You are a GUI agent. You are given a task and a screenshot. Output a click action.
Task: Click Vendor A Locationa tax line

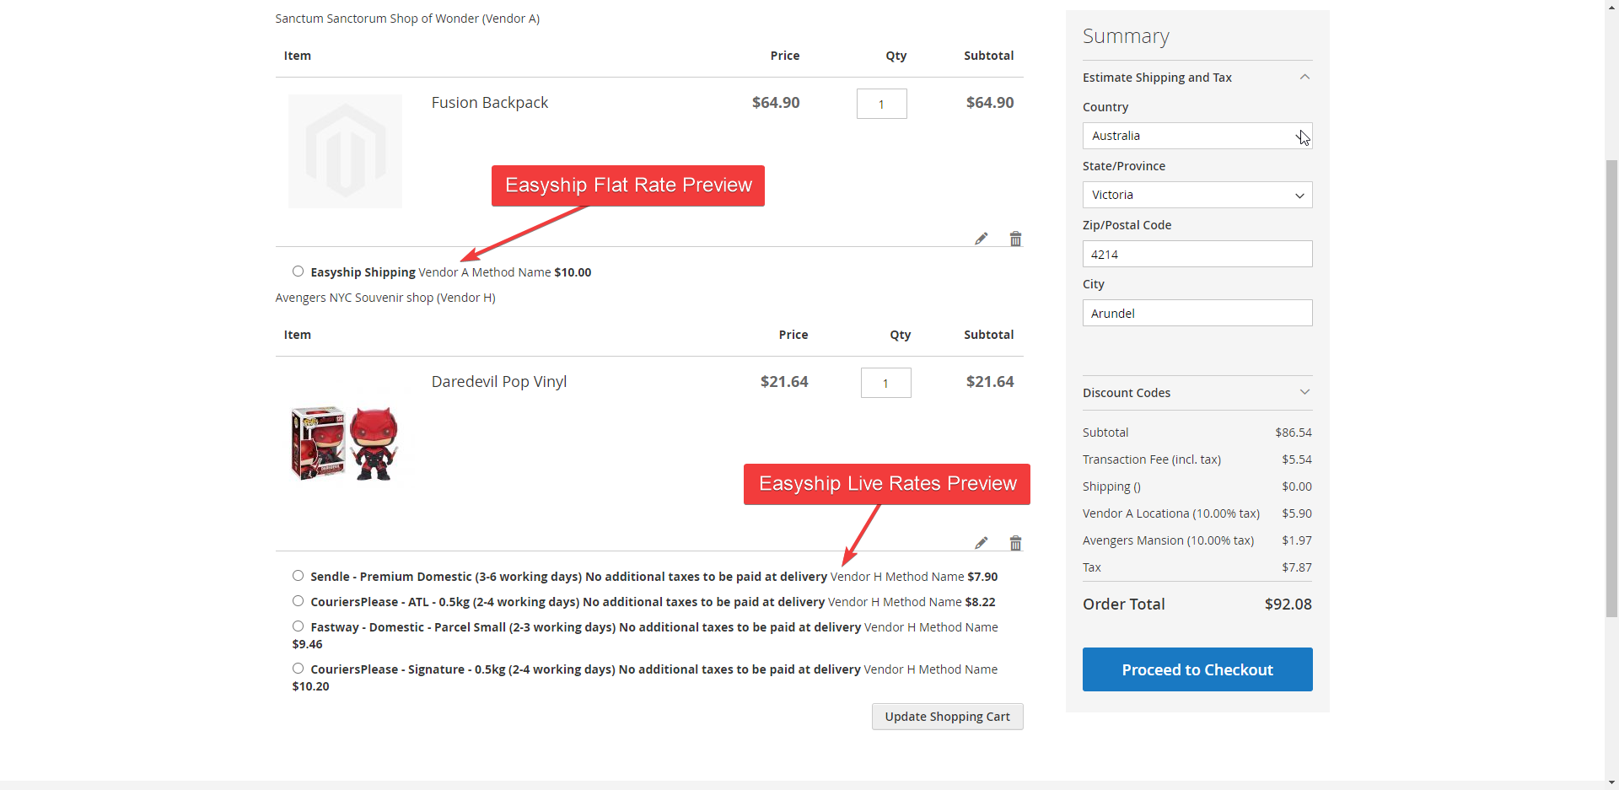click(1197, 513)
